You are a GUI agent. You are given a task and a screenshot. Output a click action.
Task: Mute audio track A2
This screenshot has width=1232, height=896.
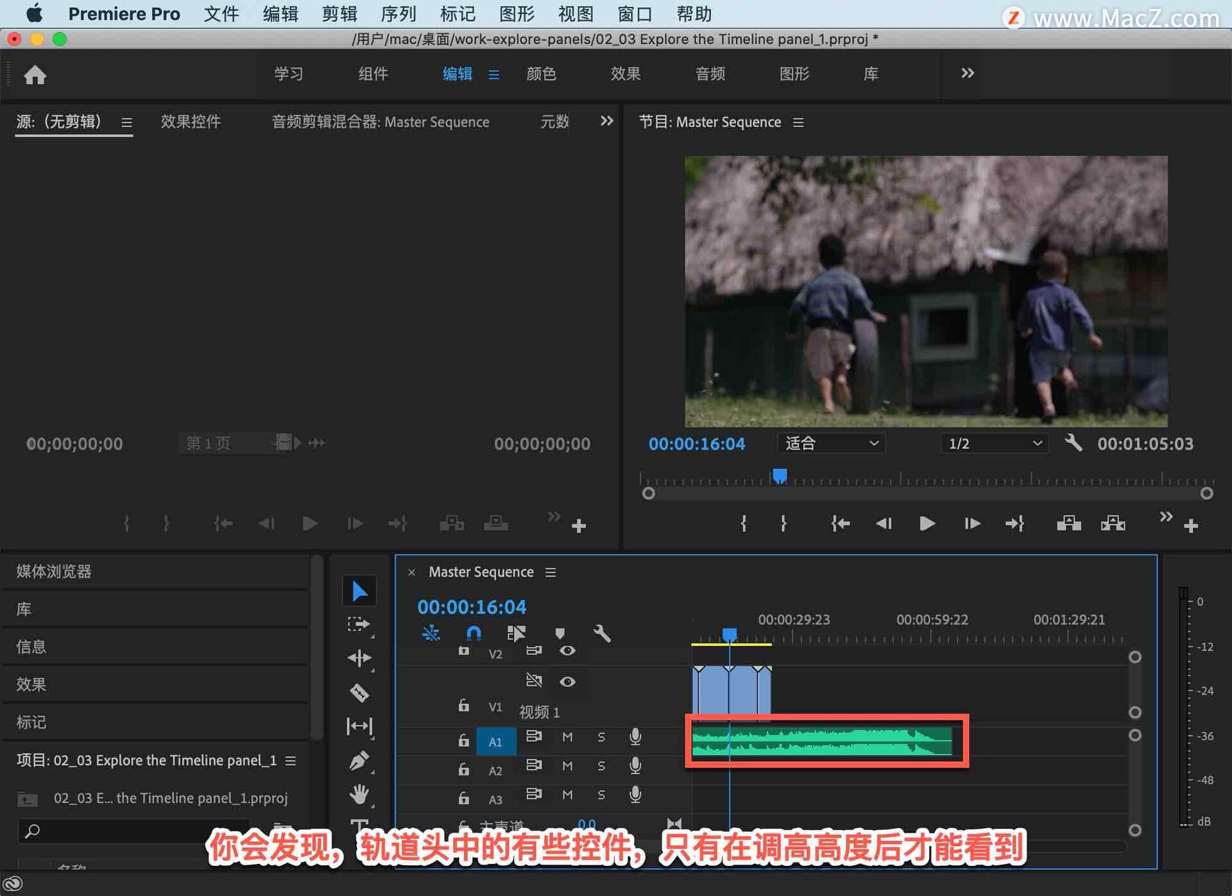point(567,766)
